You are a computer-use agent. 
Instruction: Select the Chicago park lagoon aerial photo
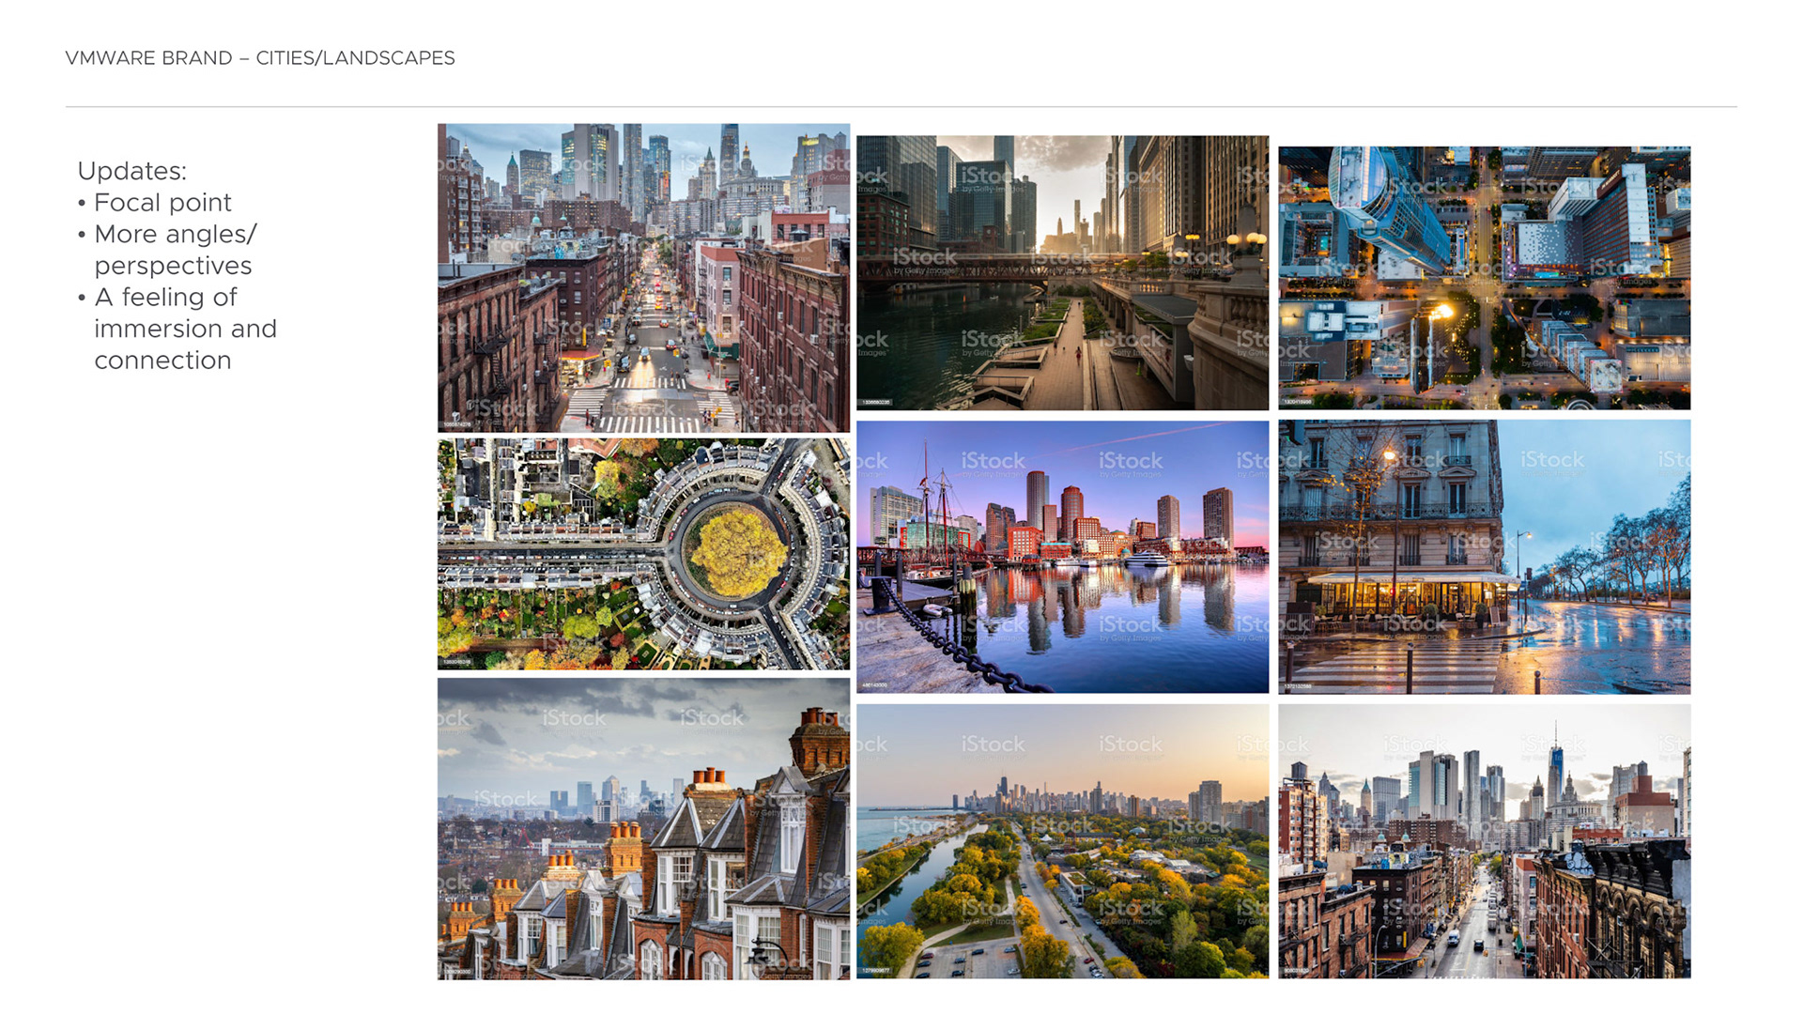click(x=1062, y=841)
